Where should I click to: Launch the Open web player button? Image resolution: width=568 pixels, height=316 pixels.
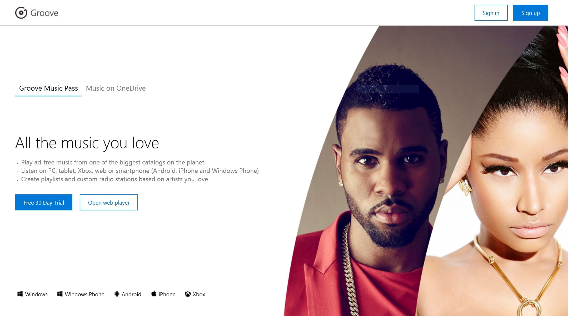tap(109, 202)
